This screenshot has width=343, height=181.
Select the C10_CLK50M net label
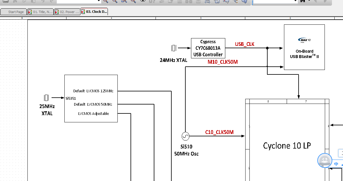(219, 132)
